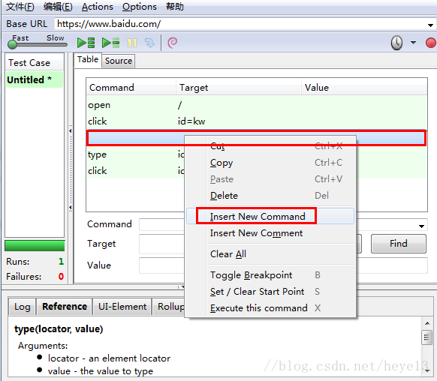The height and width of the screenshot is (381, 437).
Task: Choose Delete from the context menu
Action: 270,195
